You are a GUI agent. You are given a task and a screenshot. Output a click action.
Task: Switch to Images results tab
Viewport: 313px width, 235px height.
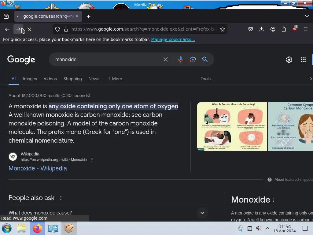coord(30,79)
